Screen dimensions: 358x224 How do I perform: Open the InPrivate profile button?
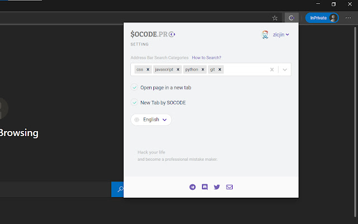pyautogui.click(x=322, y=18)
